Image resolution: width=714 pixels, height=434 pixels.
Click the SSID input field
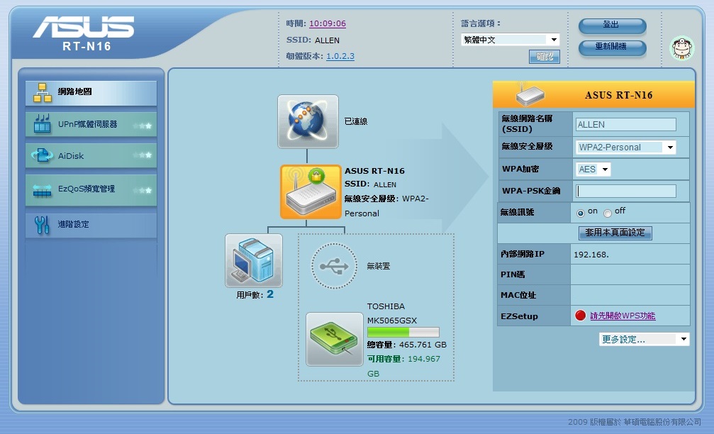625,125
